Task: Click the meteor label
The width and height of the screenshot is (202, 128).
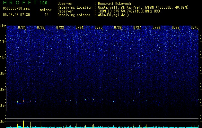Action: tap(46, 10)
